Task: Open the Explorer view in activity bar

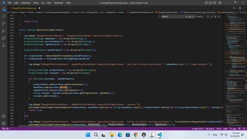Action: tap(3, 9)
